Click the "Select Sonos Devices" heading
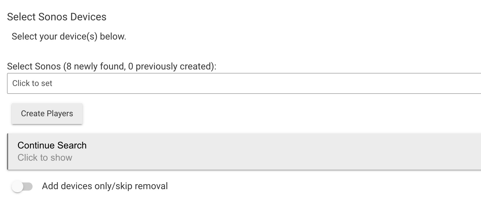 [57, 17]
